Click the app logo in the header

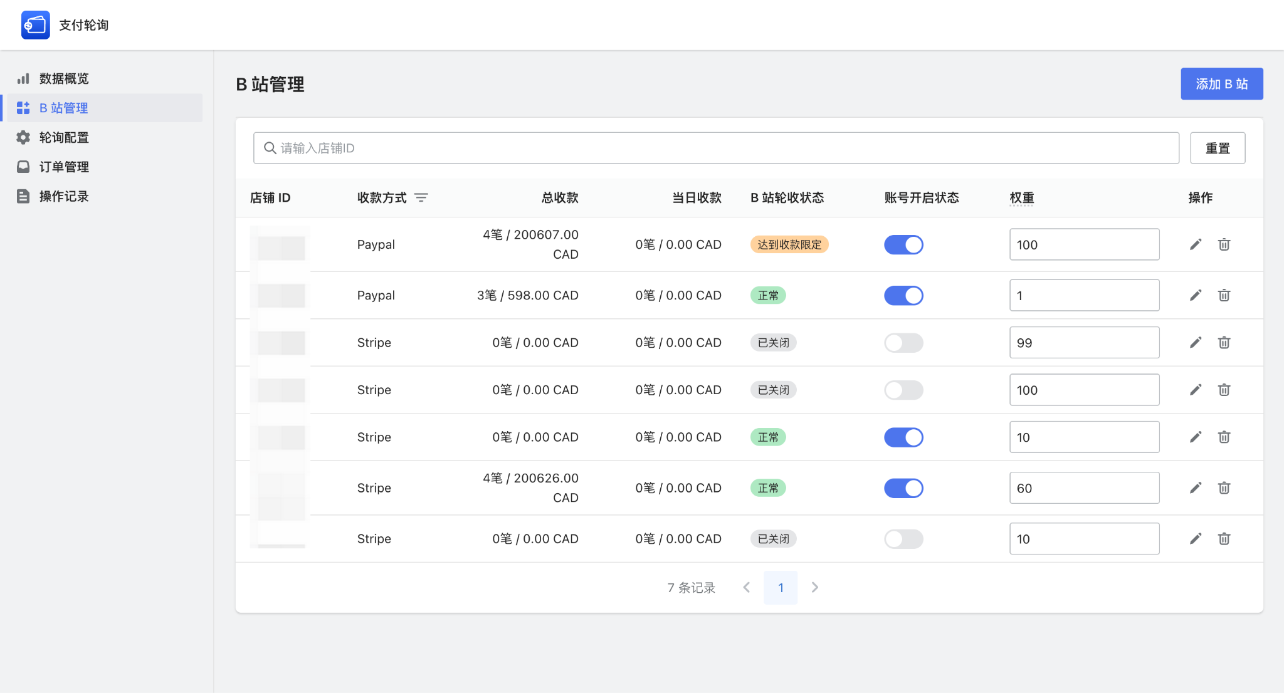click(35, 25)
